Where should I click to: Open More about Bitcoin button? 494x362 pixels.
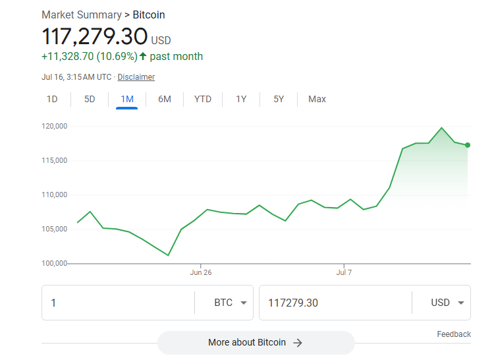256,342
